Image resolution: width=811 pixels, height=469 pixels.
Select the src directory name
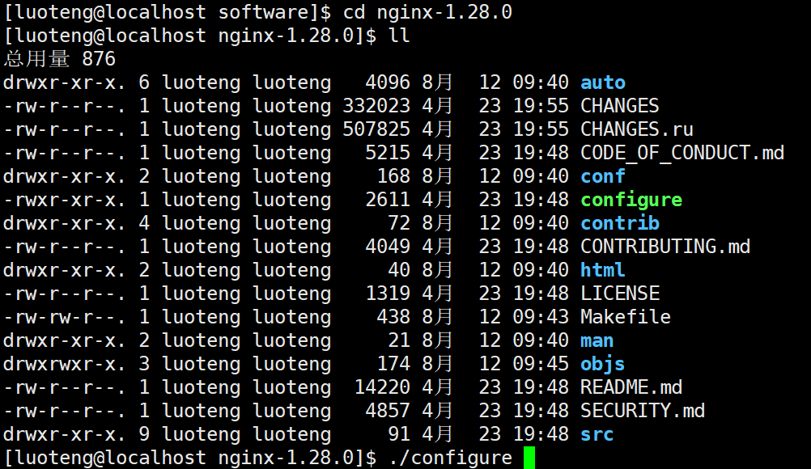[597, 434]
